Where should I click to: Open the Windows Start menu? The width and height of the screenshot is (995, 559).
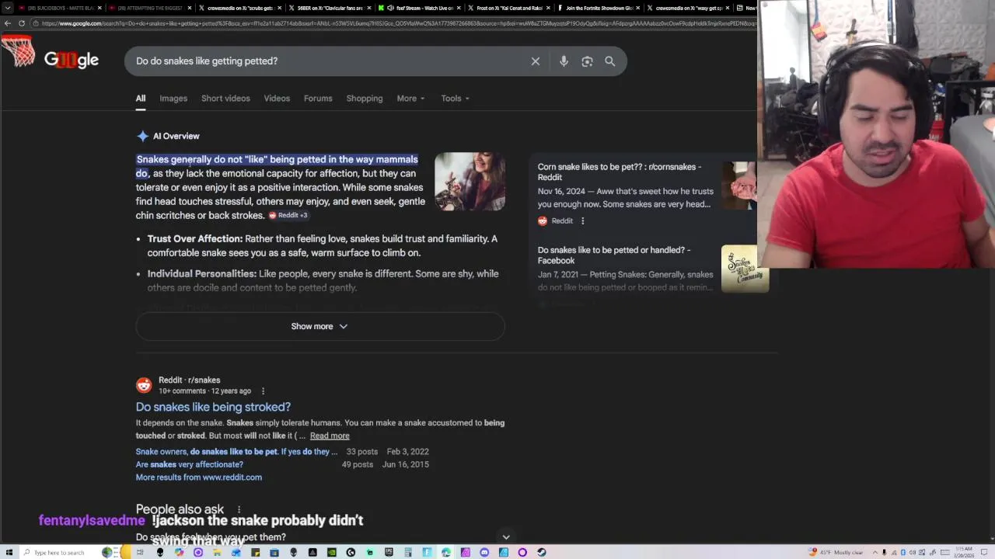9,552
